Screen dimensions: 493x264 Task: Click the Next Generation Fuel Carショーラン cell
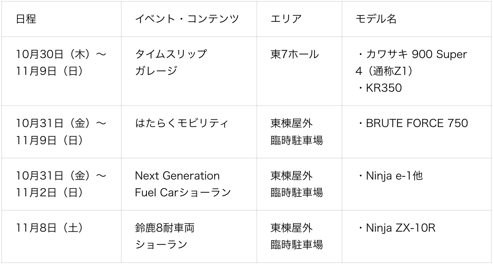pos(182,184)
